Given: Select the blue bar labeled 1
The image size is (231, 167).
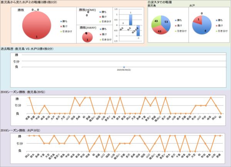Looking at the screenshot, I should coord(131,20).
